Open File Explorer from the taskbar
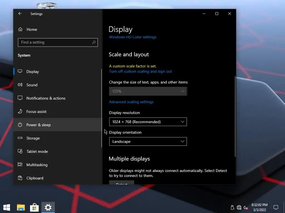Image resolution: width=285 pixels, height=213 pixels. [x=21, y=207]
